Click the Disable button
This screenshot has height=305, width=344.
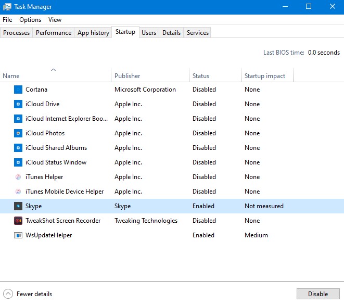318,294
